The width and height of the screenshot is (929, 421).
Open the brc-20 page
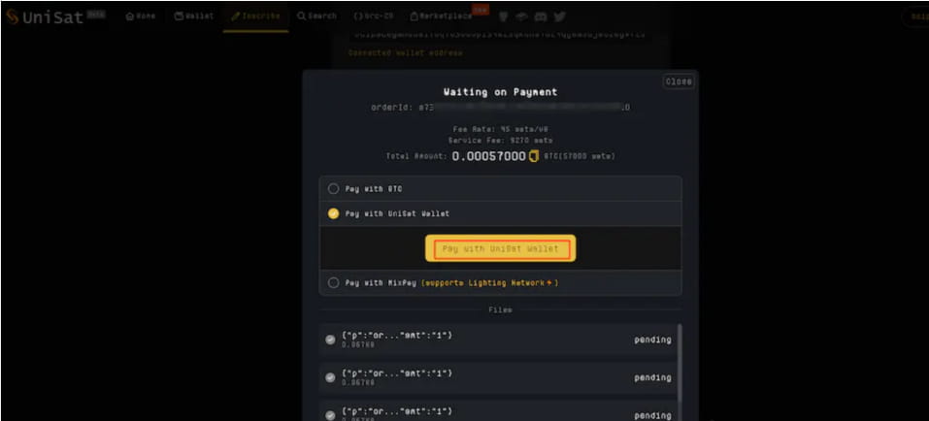coord(374,16)
